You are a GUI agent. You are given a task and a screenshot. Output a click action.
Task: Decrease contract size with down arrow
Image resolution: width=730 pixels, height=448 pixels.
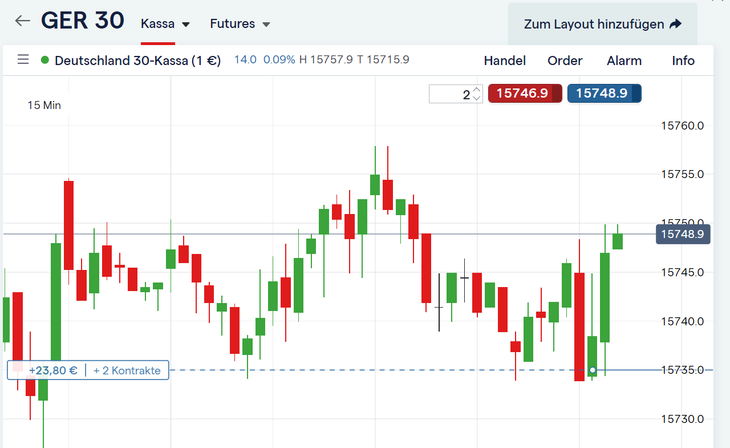click(x=477, y=98)
